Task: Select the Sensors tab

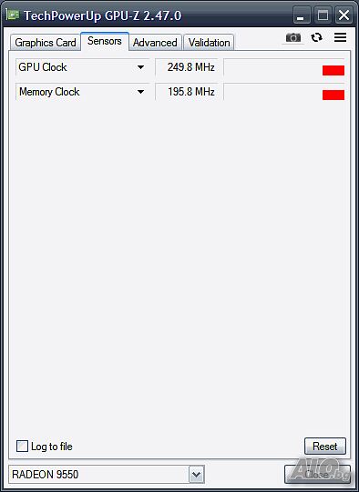Action: click(x=105, y=41)
